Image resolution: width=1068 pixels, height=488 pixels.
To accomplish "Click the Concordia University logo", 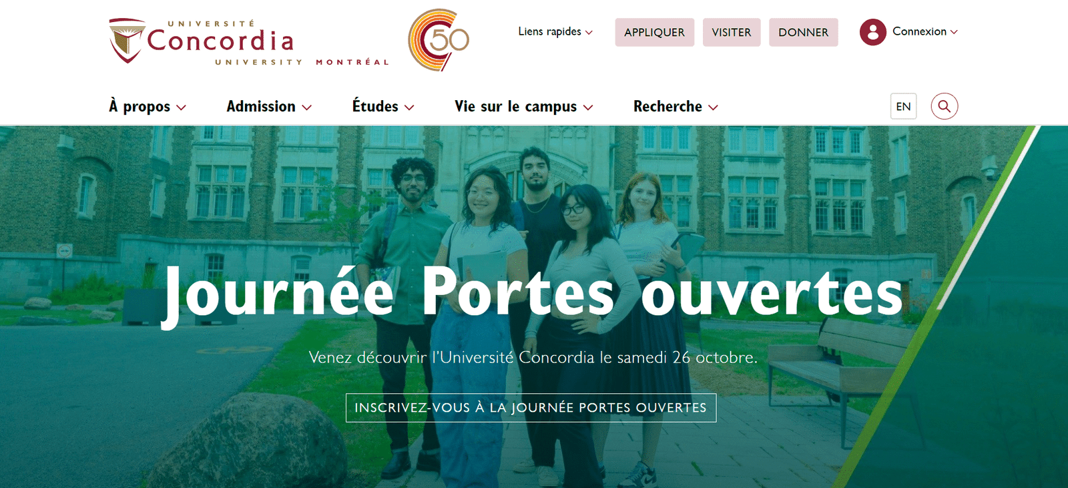I will click(248, 41).
